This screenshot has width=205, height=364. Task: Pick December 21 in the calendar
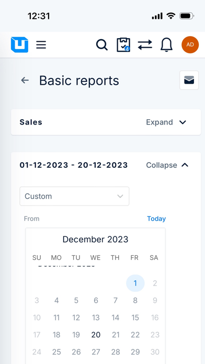[116, 335]
